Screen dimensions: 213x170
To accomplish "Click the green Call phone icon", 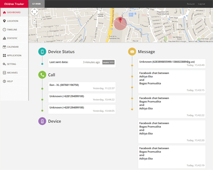I will (x=42, y=75).
